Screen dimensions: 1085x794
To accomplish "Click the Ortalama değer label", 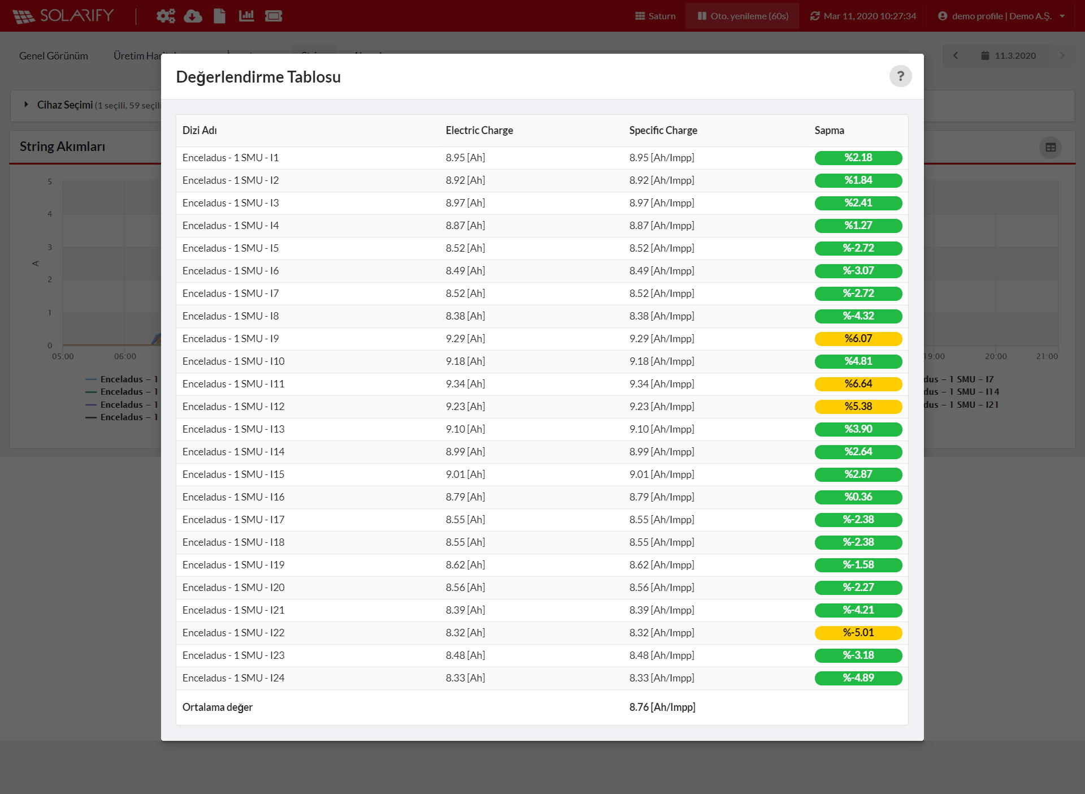I will tap(218, 707).
